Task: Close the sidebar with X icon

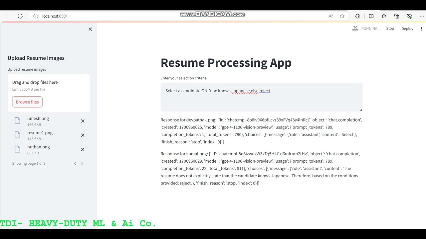Action: click(90, 29)
